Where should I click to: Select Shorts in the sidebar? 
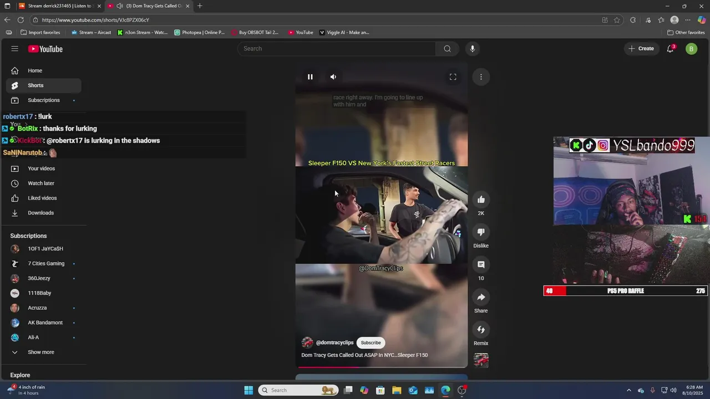(x=43, y=85)
